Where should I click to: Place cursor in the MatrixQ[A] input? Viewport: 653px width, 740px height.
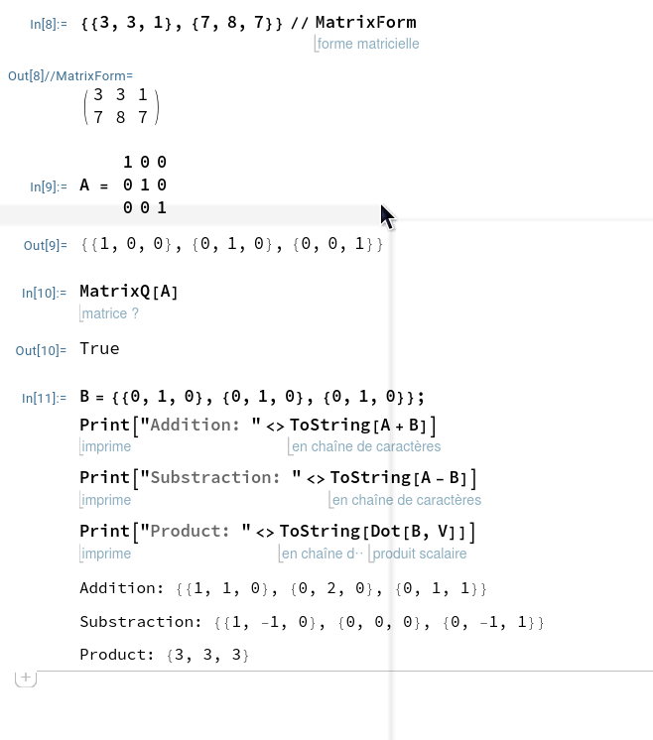[x=129, y=291]
